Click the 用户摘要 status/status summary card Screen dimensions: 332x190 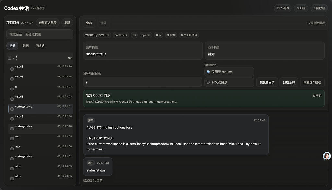(x=143, y=51)
